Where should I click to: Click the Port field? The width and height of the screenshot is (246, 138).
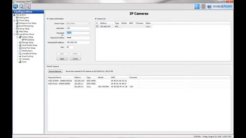70,47
